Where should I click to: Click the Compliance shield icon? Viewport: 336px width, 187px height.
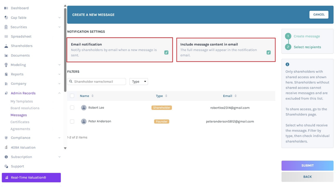[6, 138]
